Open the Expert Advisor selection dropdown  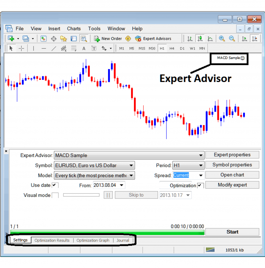tap(201, 155)
